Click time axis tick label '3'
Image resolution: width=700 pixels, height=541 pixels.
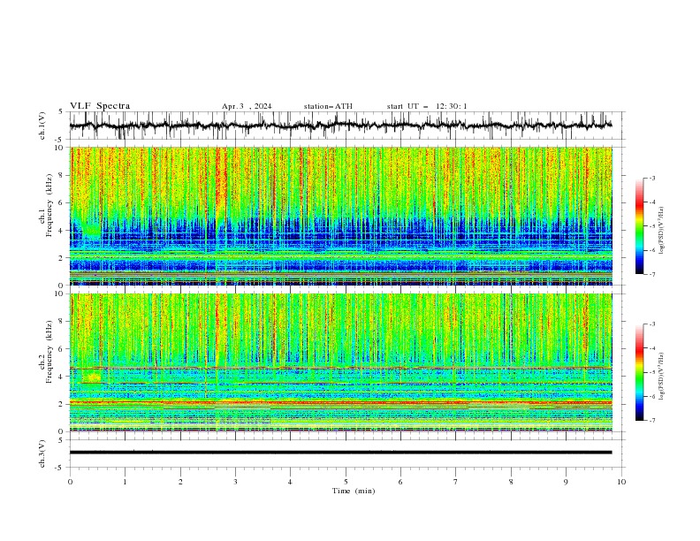(x=235, y=482)
